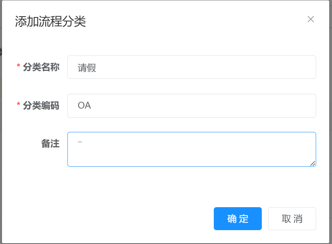Focus the 分类编码 input field
Image resolution: width=332 pixels, height=244 pixels.
(x=198, y=106)
